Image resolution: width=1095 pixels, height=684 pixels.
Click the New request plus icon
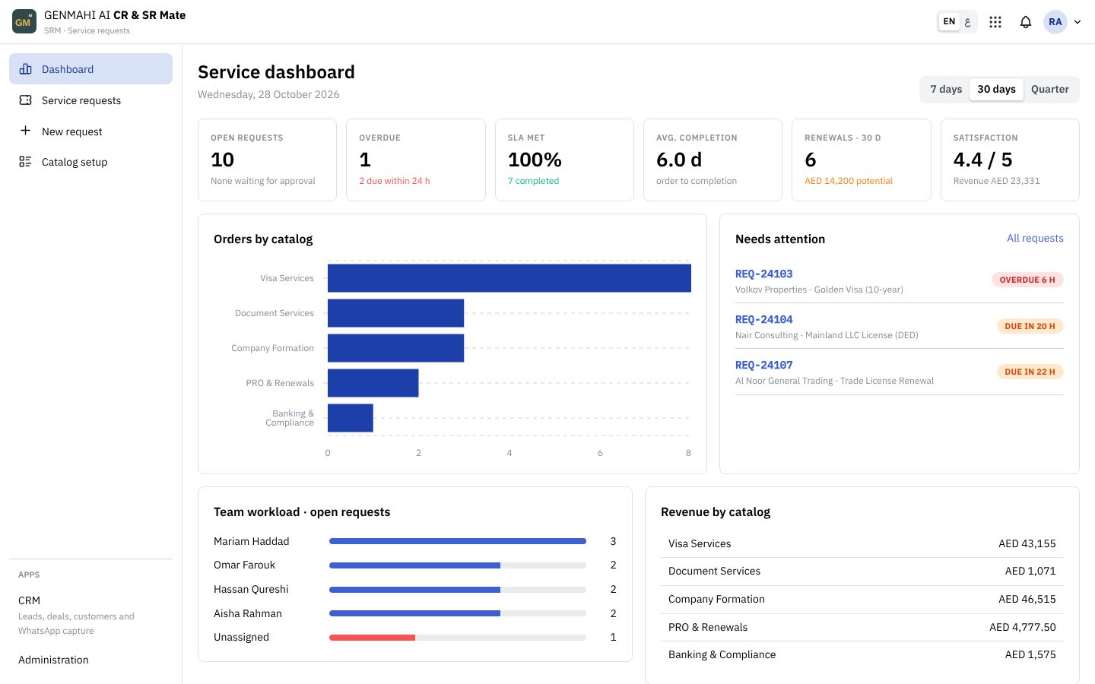point(25,131)
